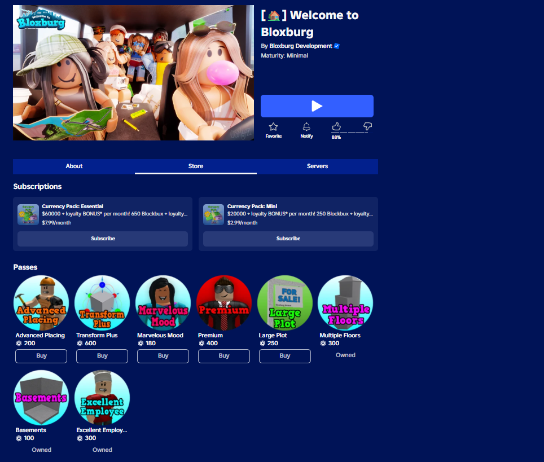Select the Store tab

pyautogui.click(x=196, y=166)
